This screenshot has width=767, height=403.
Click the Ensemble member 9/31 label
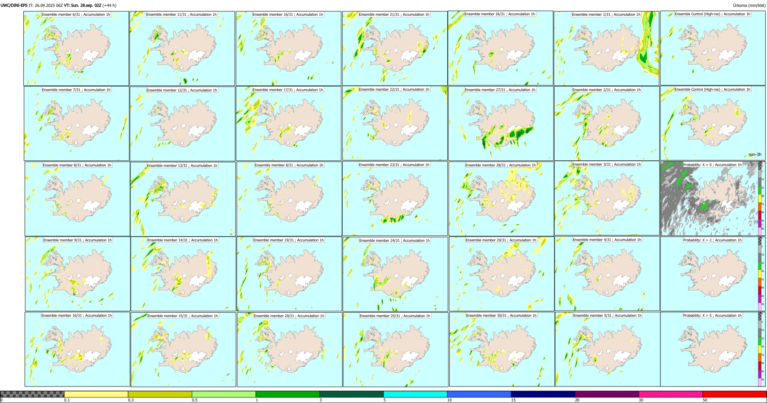78,240
